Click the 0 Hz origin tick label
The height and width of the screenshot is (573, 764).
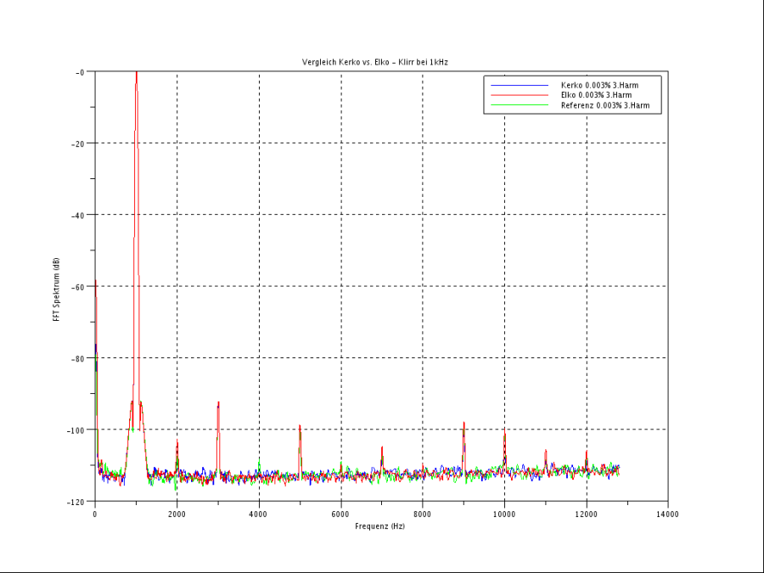pos(95,513)
